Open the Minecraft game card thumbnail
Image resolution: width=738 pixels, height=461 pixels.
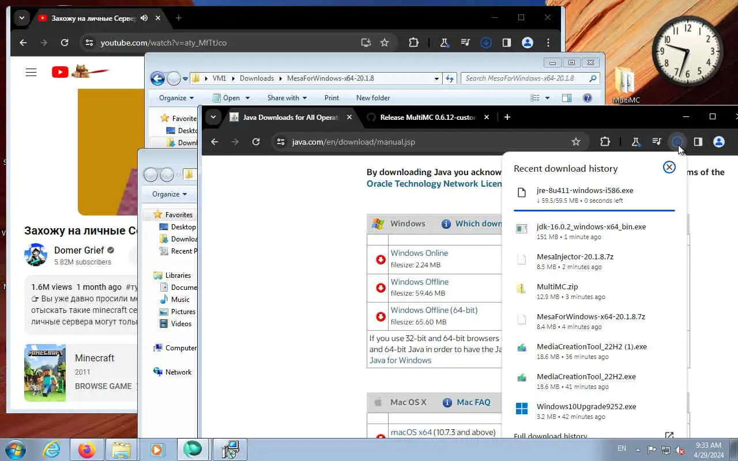(x=45, y=373)
